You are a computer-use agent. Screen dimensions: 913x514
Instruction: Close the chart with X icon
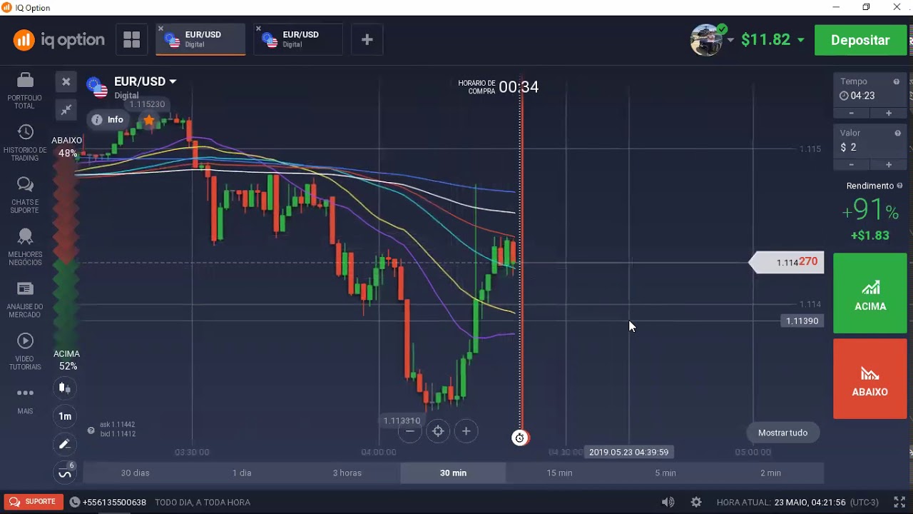tap(66, 82)
